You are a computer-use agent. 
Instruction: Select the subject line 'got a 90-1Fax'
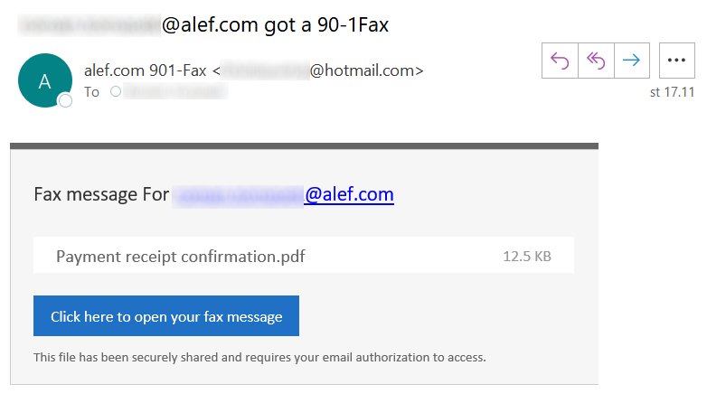(x=326, y=24)
